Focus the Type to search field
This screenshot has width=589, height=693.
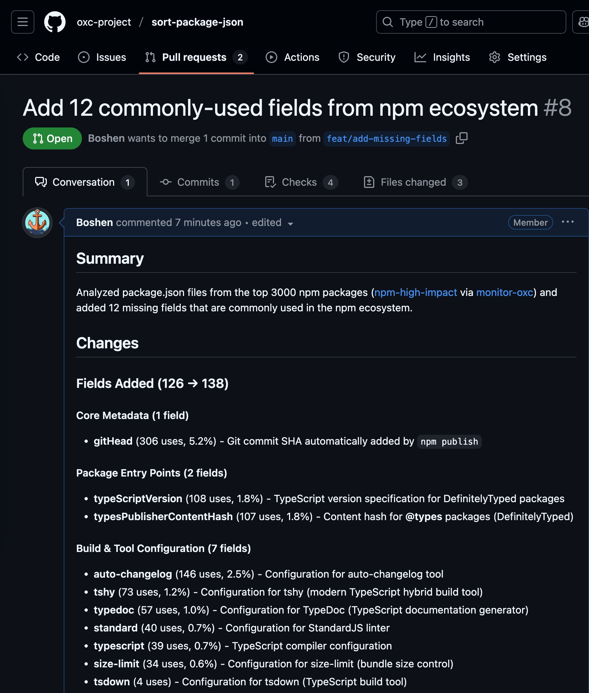pyautogui.click(x=471, y=22)
